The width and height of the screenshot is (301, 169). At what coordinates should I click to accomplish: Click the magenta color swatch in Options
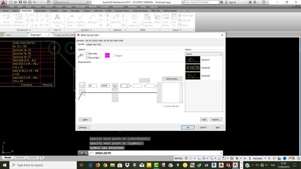tap(107, 55)
